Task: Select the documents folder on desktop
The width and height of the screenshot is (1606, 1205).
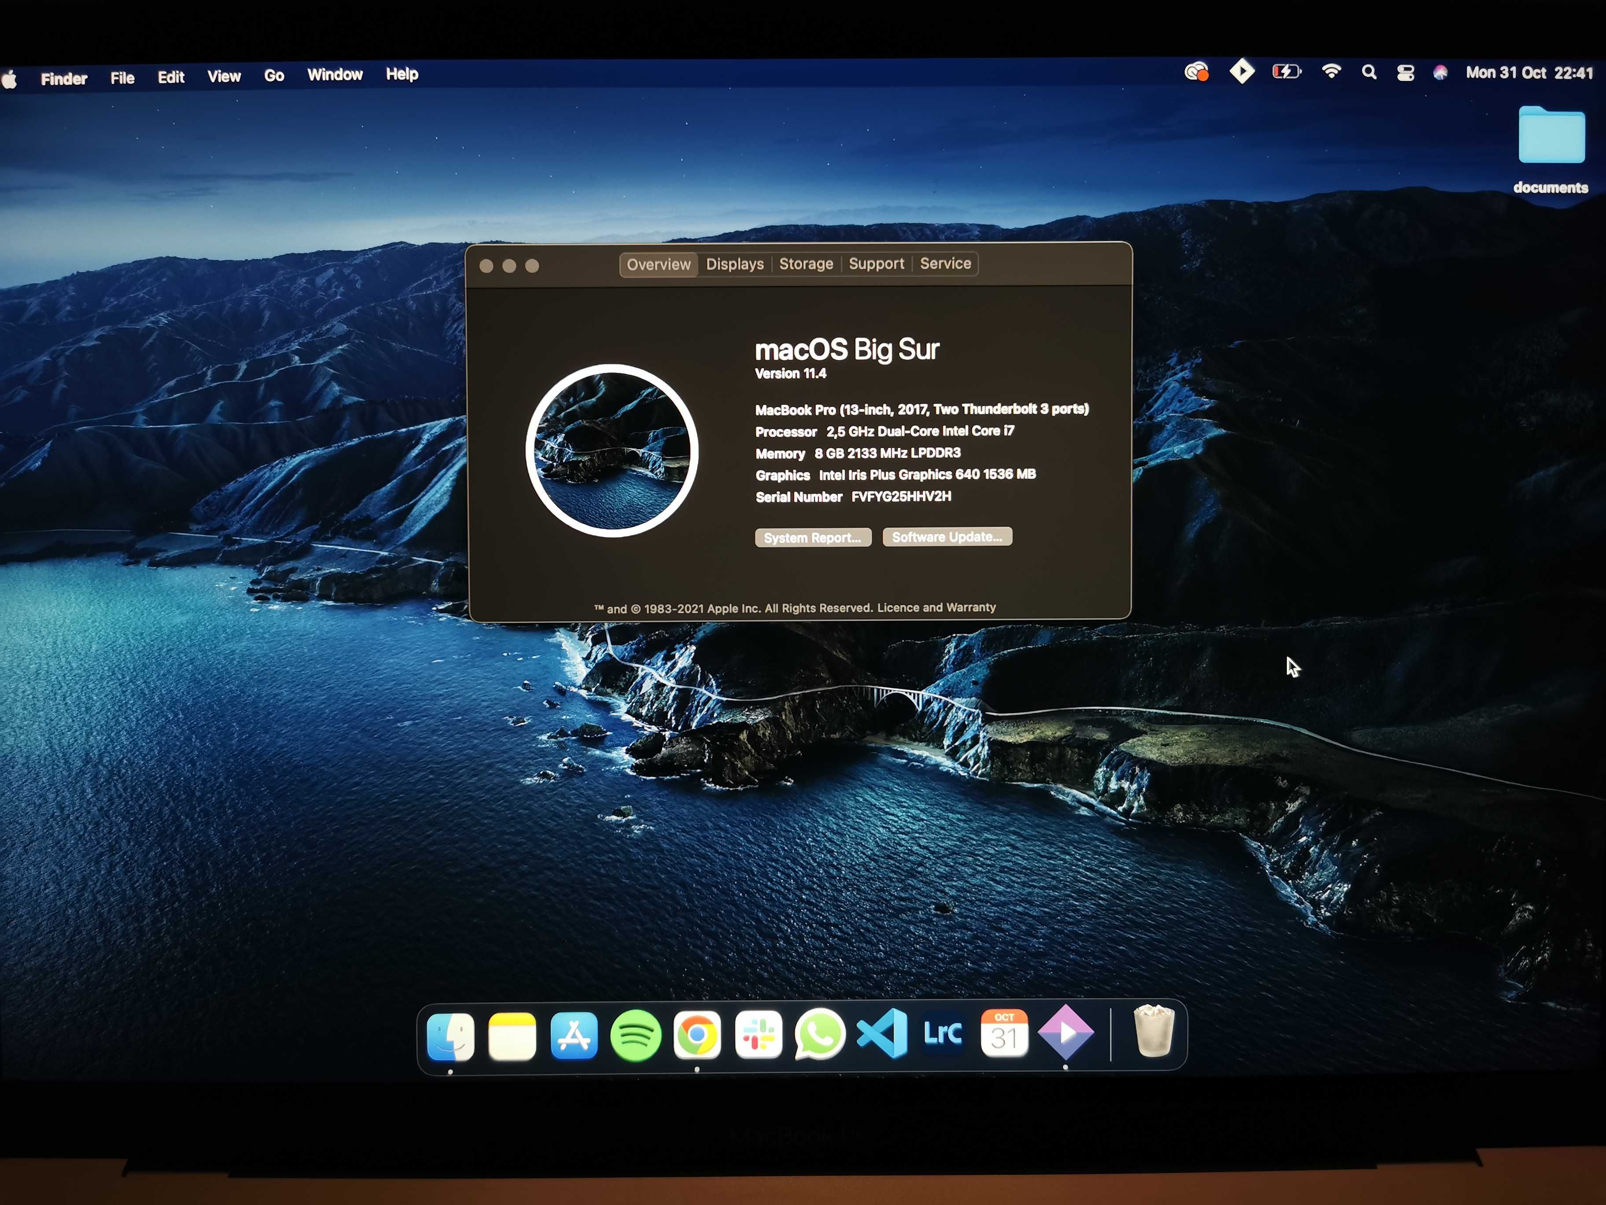Action: click(x=1551, y=150)
